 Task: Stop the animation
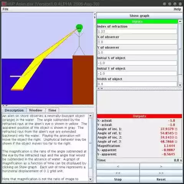(x=118, y=179)
